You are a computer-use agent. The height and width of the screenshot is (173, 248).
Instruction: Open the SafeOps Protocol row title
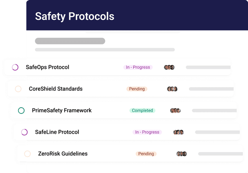click(x=47, y=67)
